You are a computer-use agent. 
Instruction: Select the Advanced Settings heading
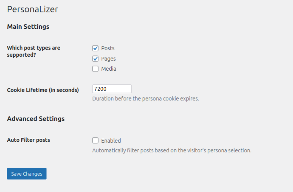[x=36, y=119]
